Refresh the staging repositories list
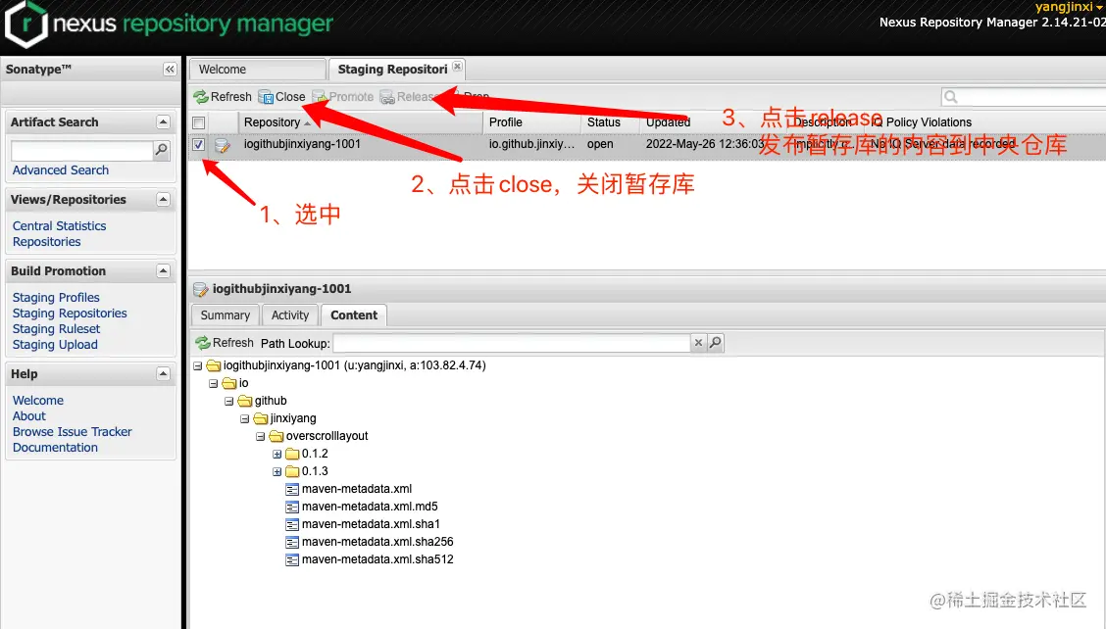 [x=223, y=97]
